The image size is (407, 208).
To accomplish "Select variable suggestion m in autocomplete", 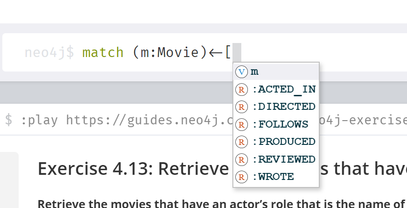I will pyautogui.click(x=276, y=72).
